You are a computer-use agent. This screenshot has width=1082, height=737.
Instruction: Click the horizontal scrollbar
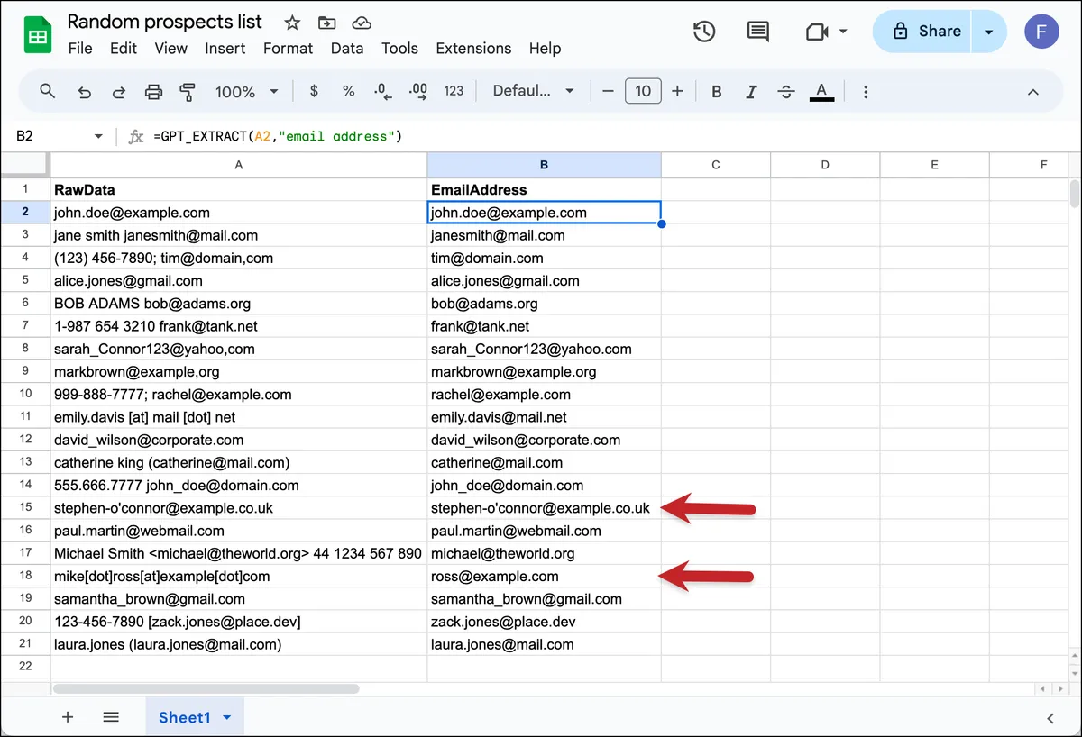[206, 688]
